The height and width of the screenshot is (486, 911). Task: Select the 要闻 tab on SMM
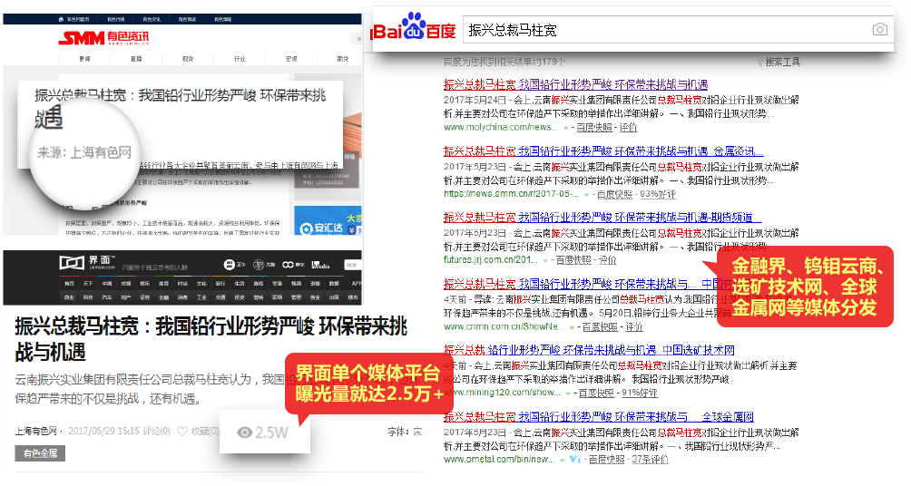coord(84,59)
